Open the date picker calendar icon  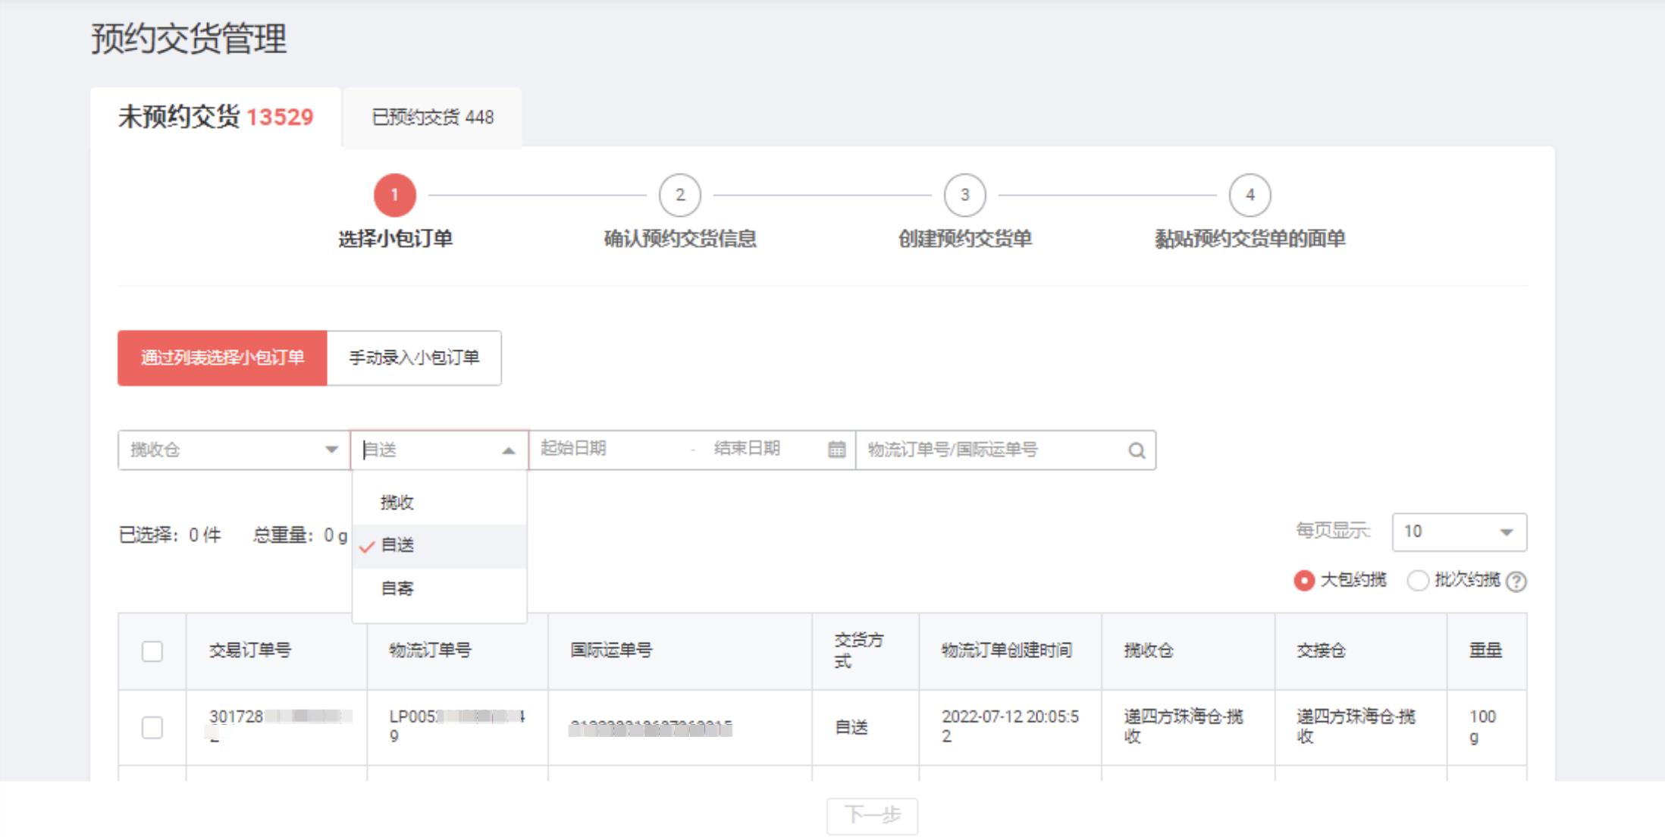[x=836, y=450]
